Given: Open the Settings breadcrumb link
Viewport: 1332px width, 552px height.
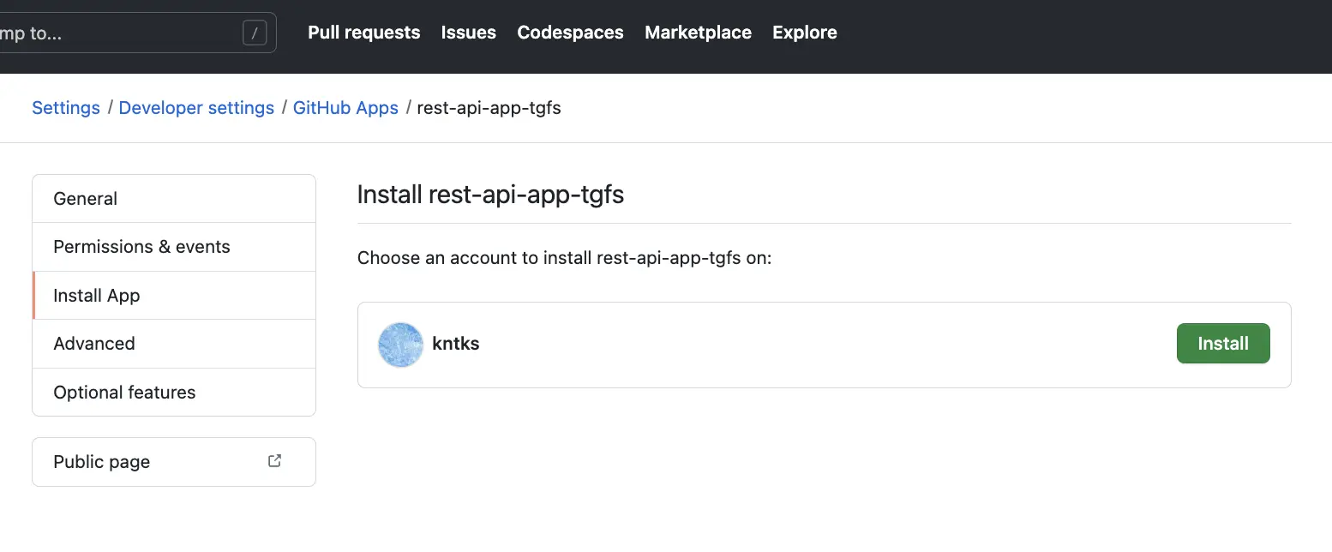Looking at the screenshot, I should point(65,107).
